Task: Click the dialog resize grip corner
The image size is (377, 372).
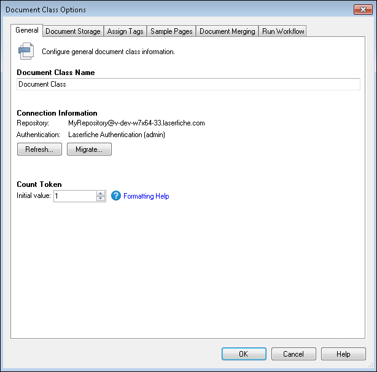Action: 370,365
